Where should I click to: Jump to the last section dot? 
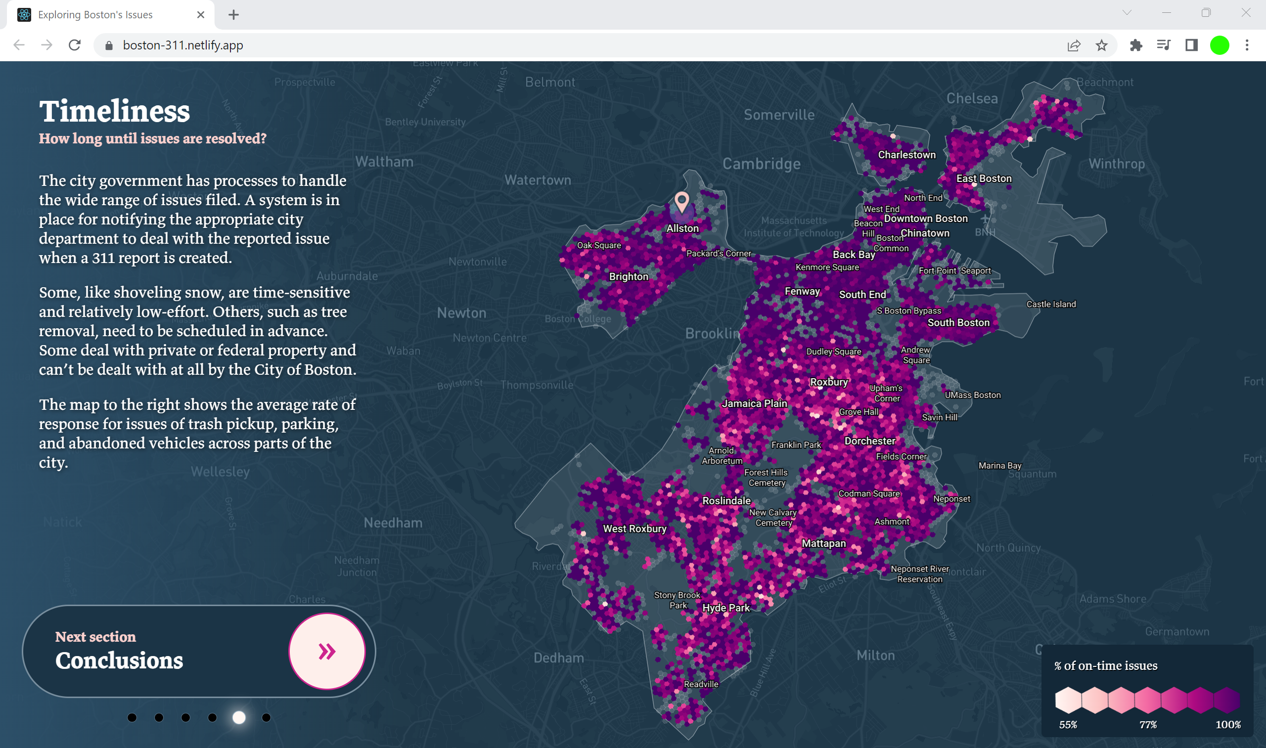point(266,717)
